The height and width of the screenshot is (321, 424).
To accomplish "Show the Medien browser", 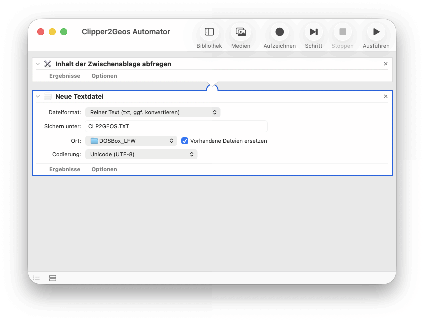I will (241, 32).
